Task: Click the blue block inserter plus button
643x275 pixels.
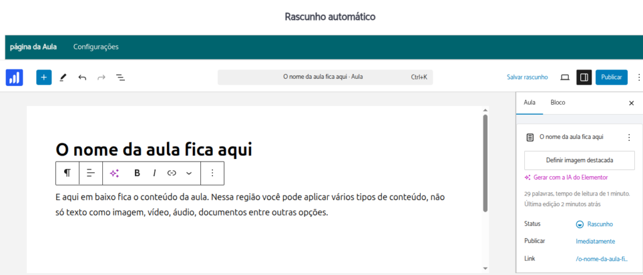Action: pos(44,78)
